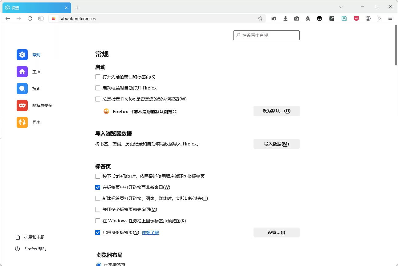The width and height of the screenshot is (398, 266).
Task: Open a new browser tab
Action: [77, 7]
